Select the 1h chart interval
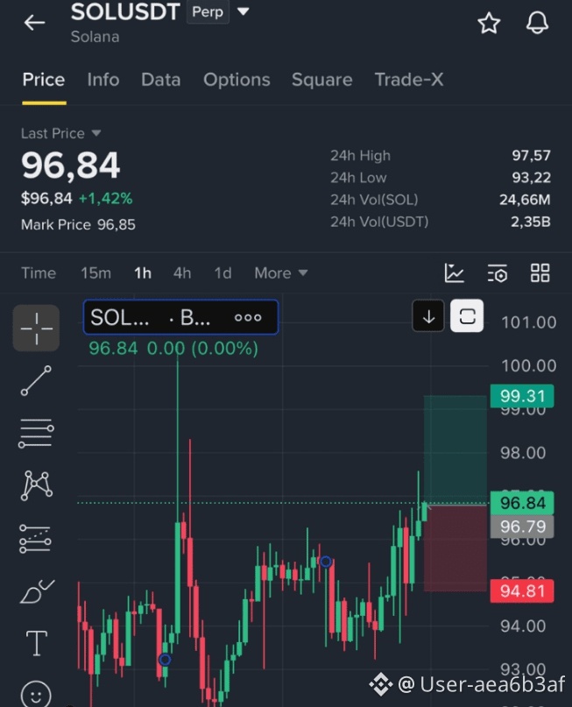Image resolution: width=572 pixels, height=707 pixels. click(x=143, y=273)
